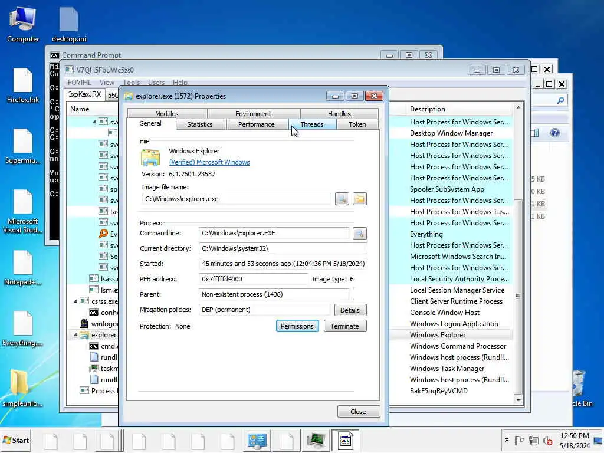Select the conhost console process icon

tap(94, 313)
